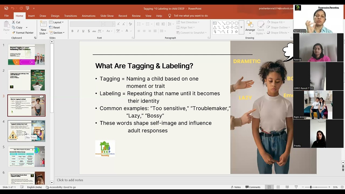
Task: Click the Cut command
Action: coord(16,22)
